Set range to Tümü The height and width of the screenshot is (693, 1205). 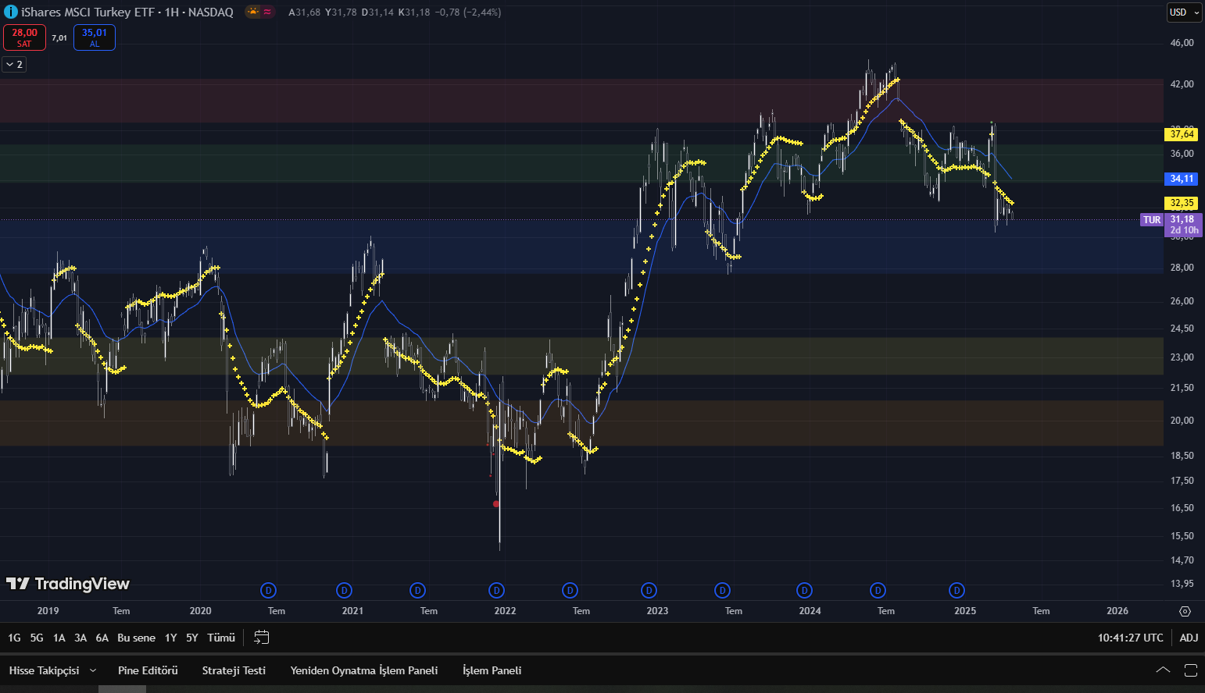tap(221, 638)
